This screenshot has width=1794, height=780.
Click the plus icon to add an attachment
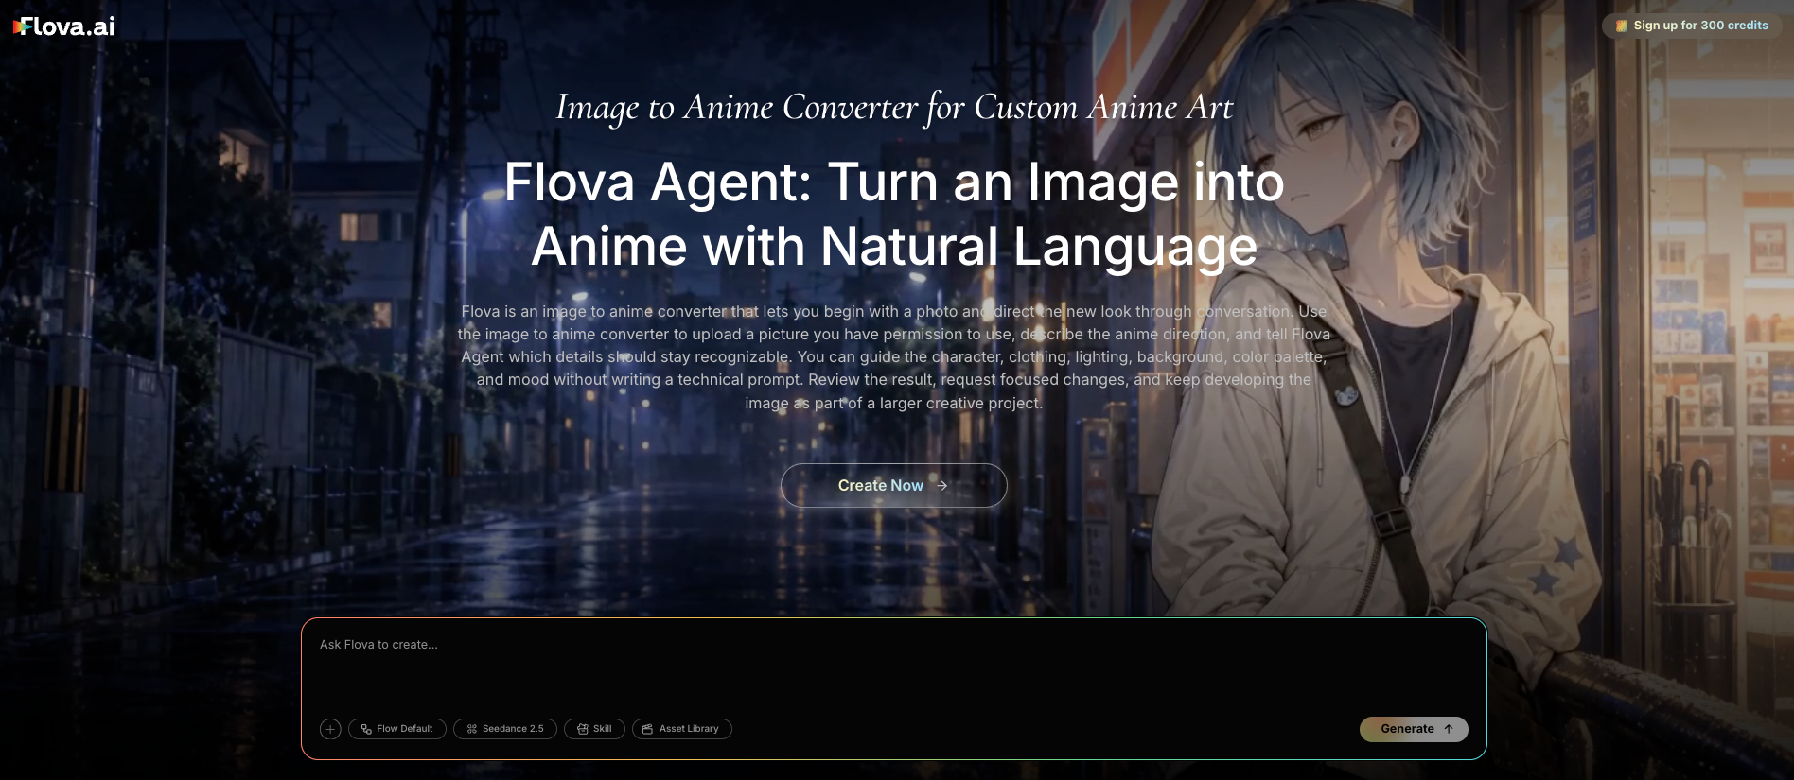click(330, 729)
